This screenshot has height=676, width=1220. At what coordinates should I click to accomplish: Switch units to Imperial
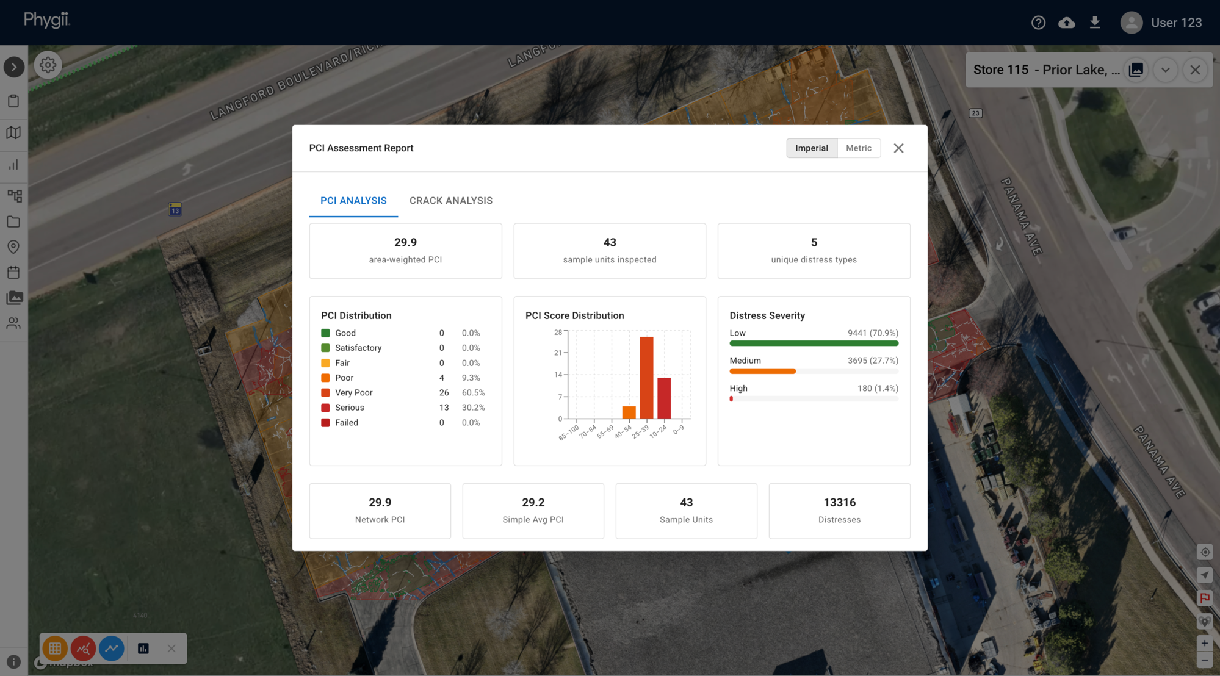(x=812, y=148)
